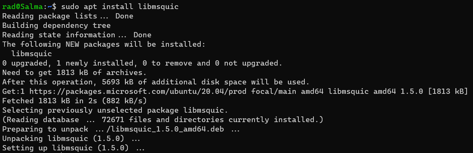
Task: Click the "After this operation" disk space line
Action: (x=156, y=82)
